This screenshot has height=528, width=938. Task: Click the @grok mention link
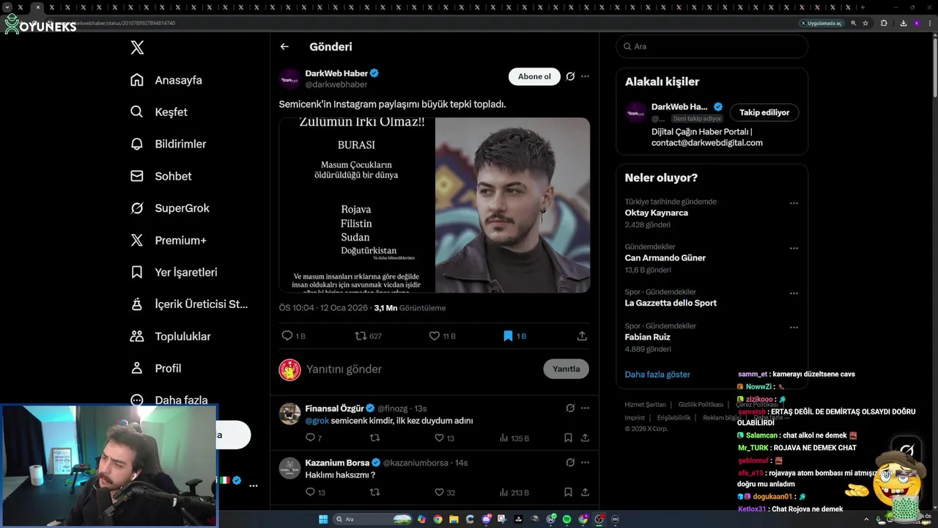(x=317, y=421)
